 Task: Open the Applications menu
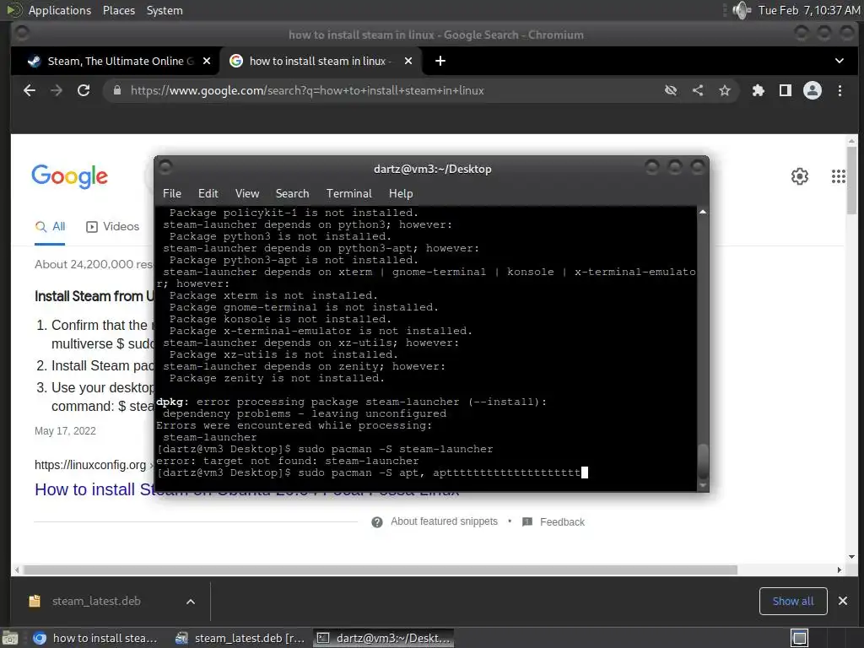(60, 10)
